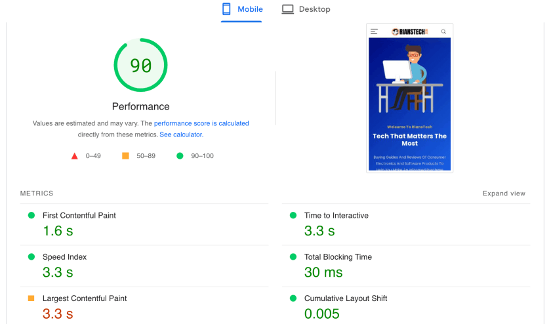Click hamburger menu icon in screenshot preview
The image size is (551, 324).
(x=374, y=31)
